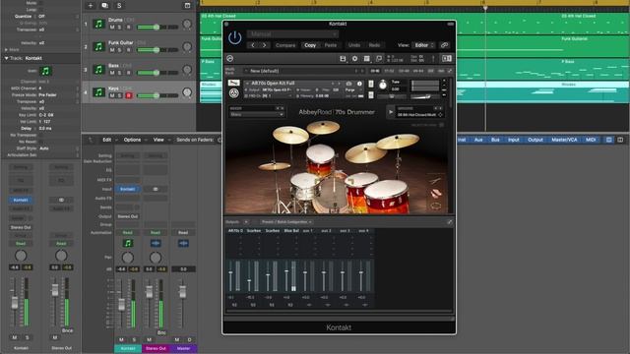Click the camera snapshot icon in AR70s instrument header
This screenshot has width=630, height=354.
point(348,84)
